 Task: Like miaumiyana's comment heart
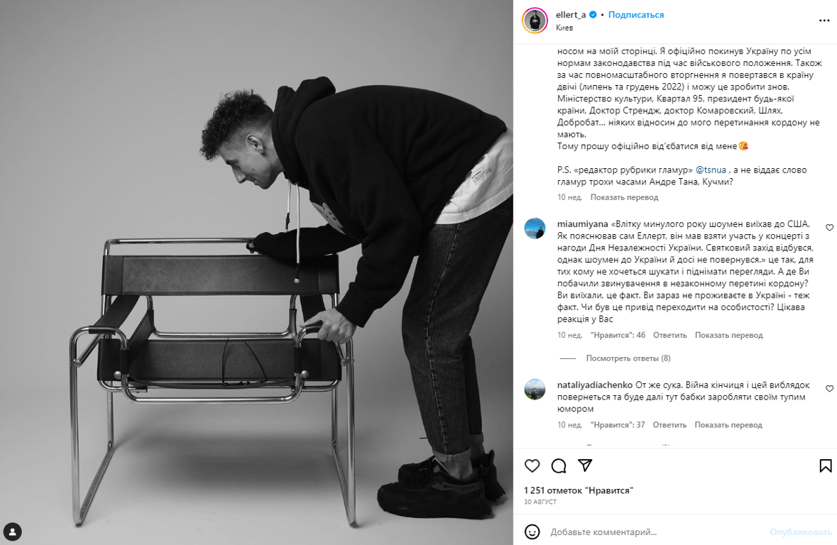(x=829, y=227)
